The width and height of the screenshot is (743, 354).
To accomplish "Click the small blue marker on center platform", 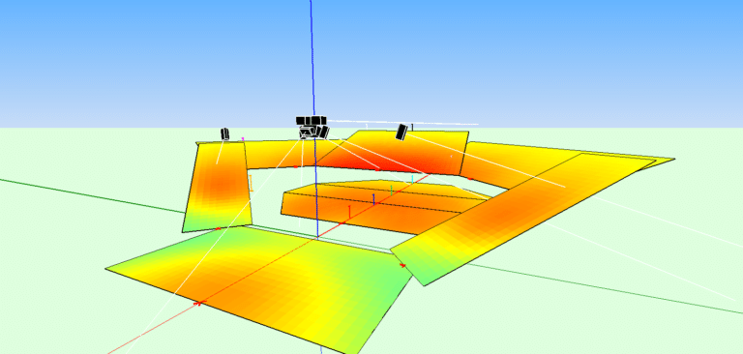I will (373, 199).
